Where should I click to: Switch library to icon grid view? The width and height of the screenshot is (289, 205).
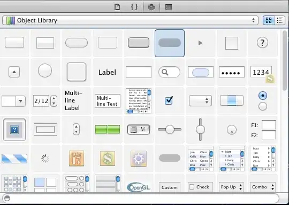[269, 20]
